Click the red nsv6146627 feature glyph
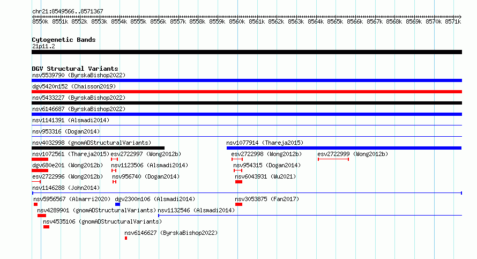This screenshot has height=259, width=477. [126, 238]
